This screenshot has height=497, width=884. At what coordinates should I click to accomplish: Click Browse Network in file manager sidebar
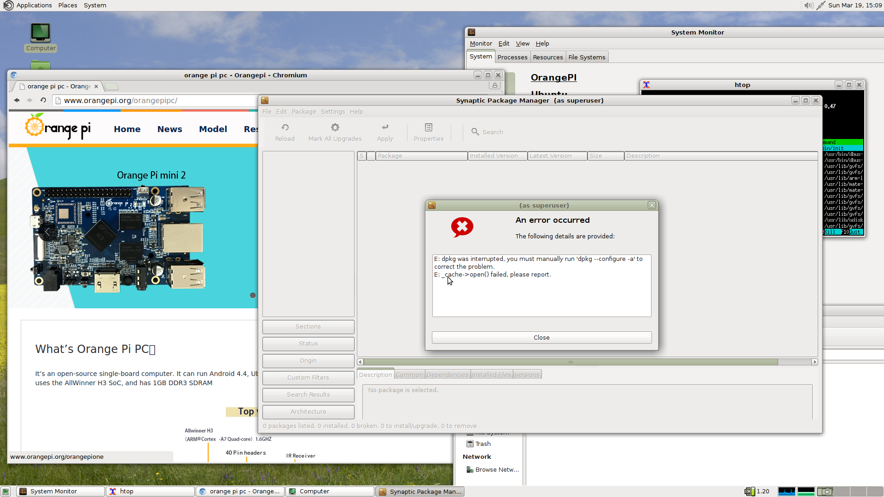pyautogui.click(x=492, y=469)
